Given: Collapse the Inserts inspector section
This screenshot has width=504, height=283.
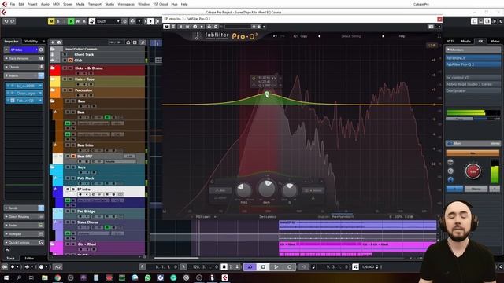Looking at the screenshot, I should tap(6, 75).
